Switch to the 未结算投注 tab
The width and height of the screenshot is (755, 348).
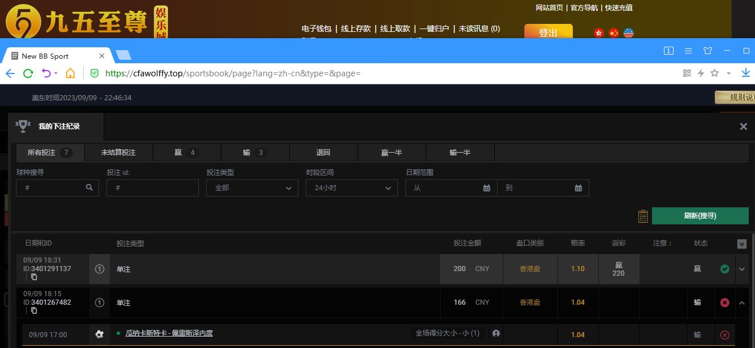pos(118,153)
